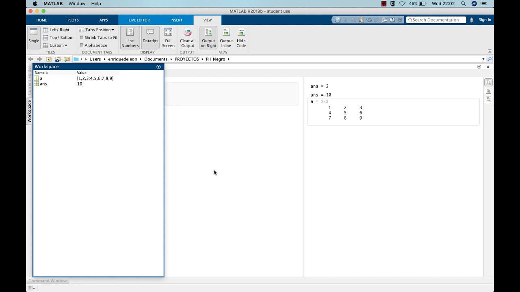This screenshot has height=292, width=520.
Task: Click the Redo arrow icon
Action: (x=377, y=20)
